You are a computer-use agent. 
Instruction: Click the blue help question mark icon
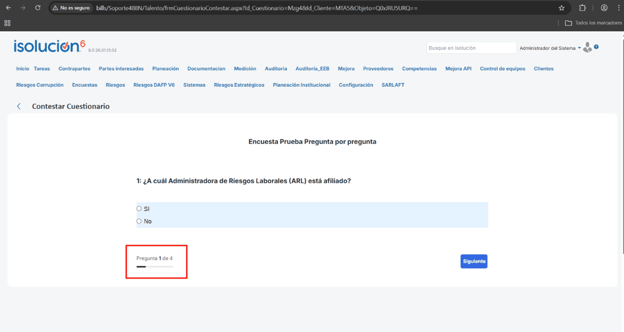coord(596,47)
